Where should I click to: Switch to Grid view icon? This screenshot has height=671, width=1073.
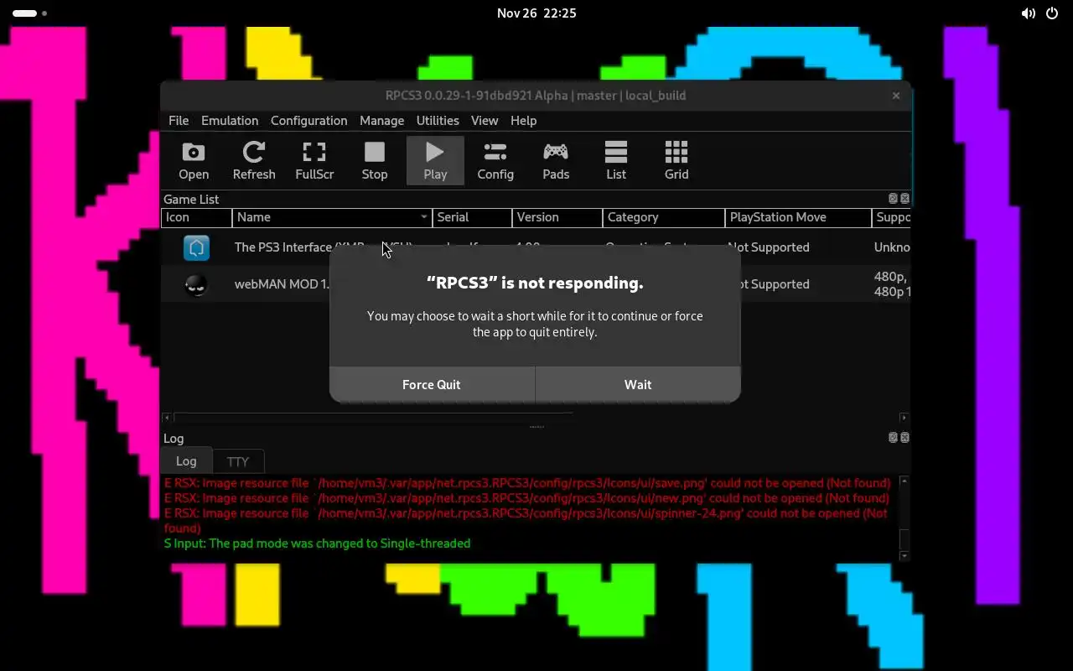point(676,160)
